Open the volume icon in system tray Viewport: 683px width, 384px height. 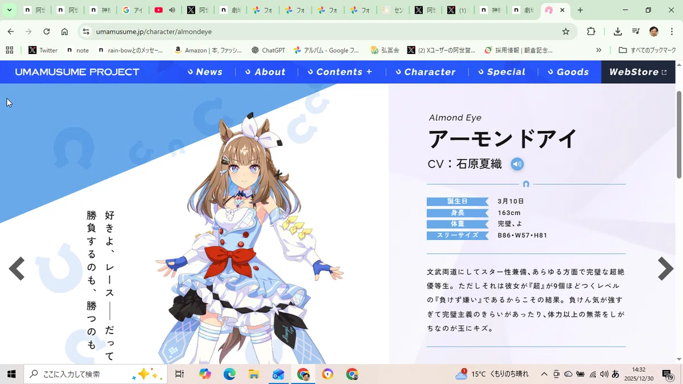[604, 374]
